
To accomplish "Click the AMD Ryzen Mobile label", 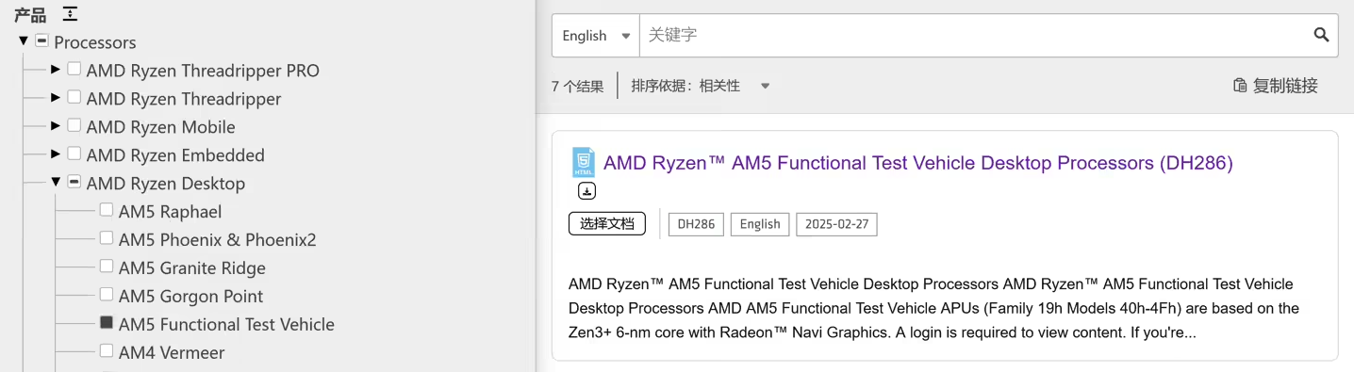I will point(161,127).
